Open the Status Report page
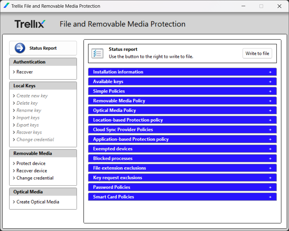 (x=43, y=48)
